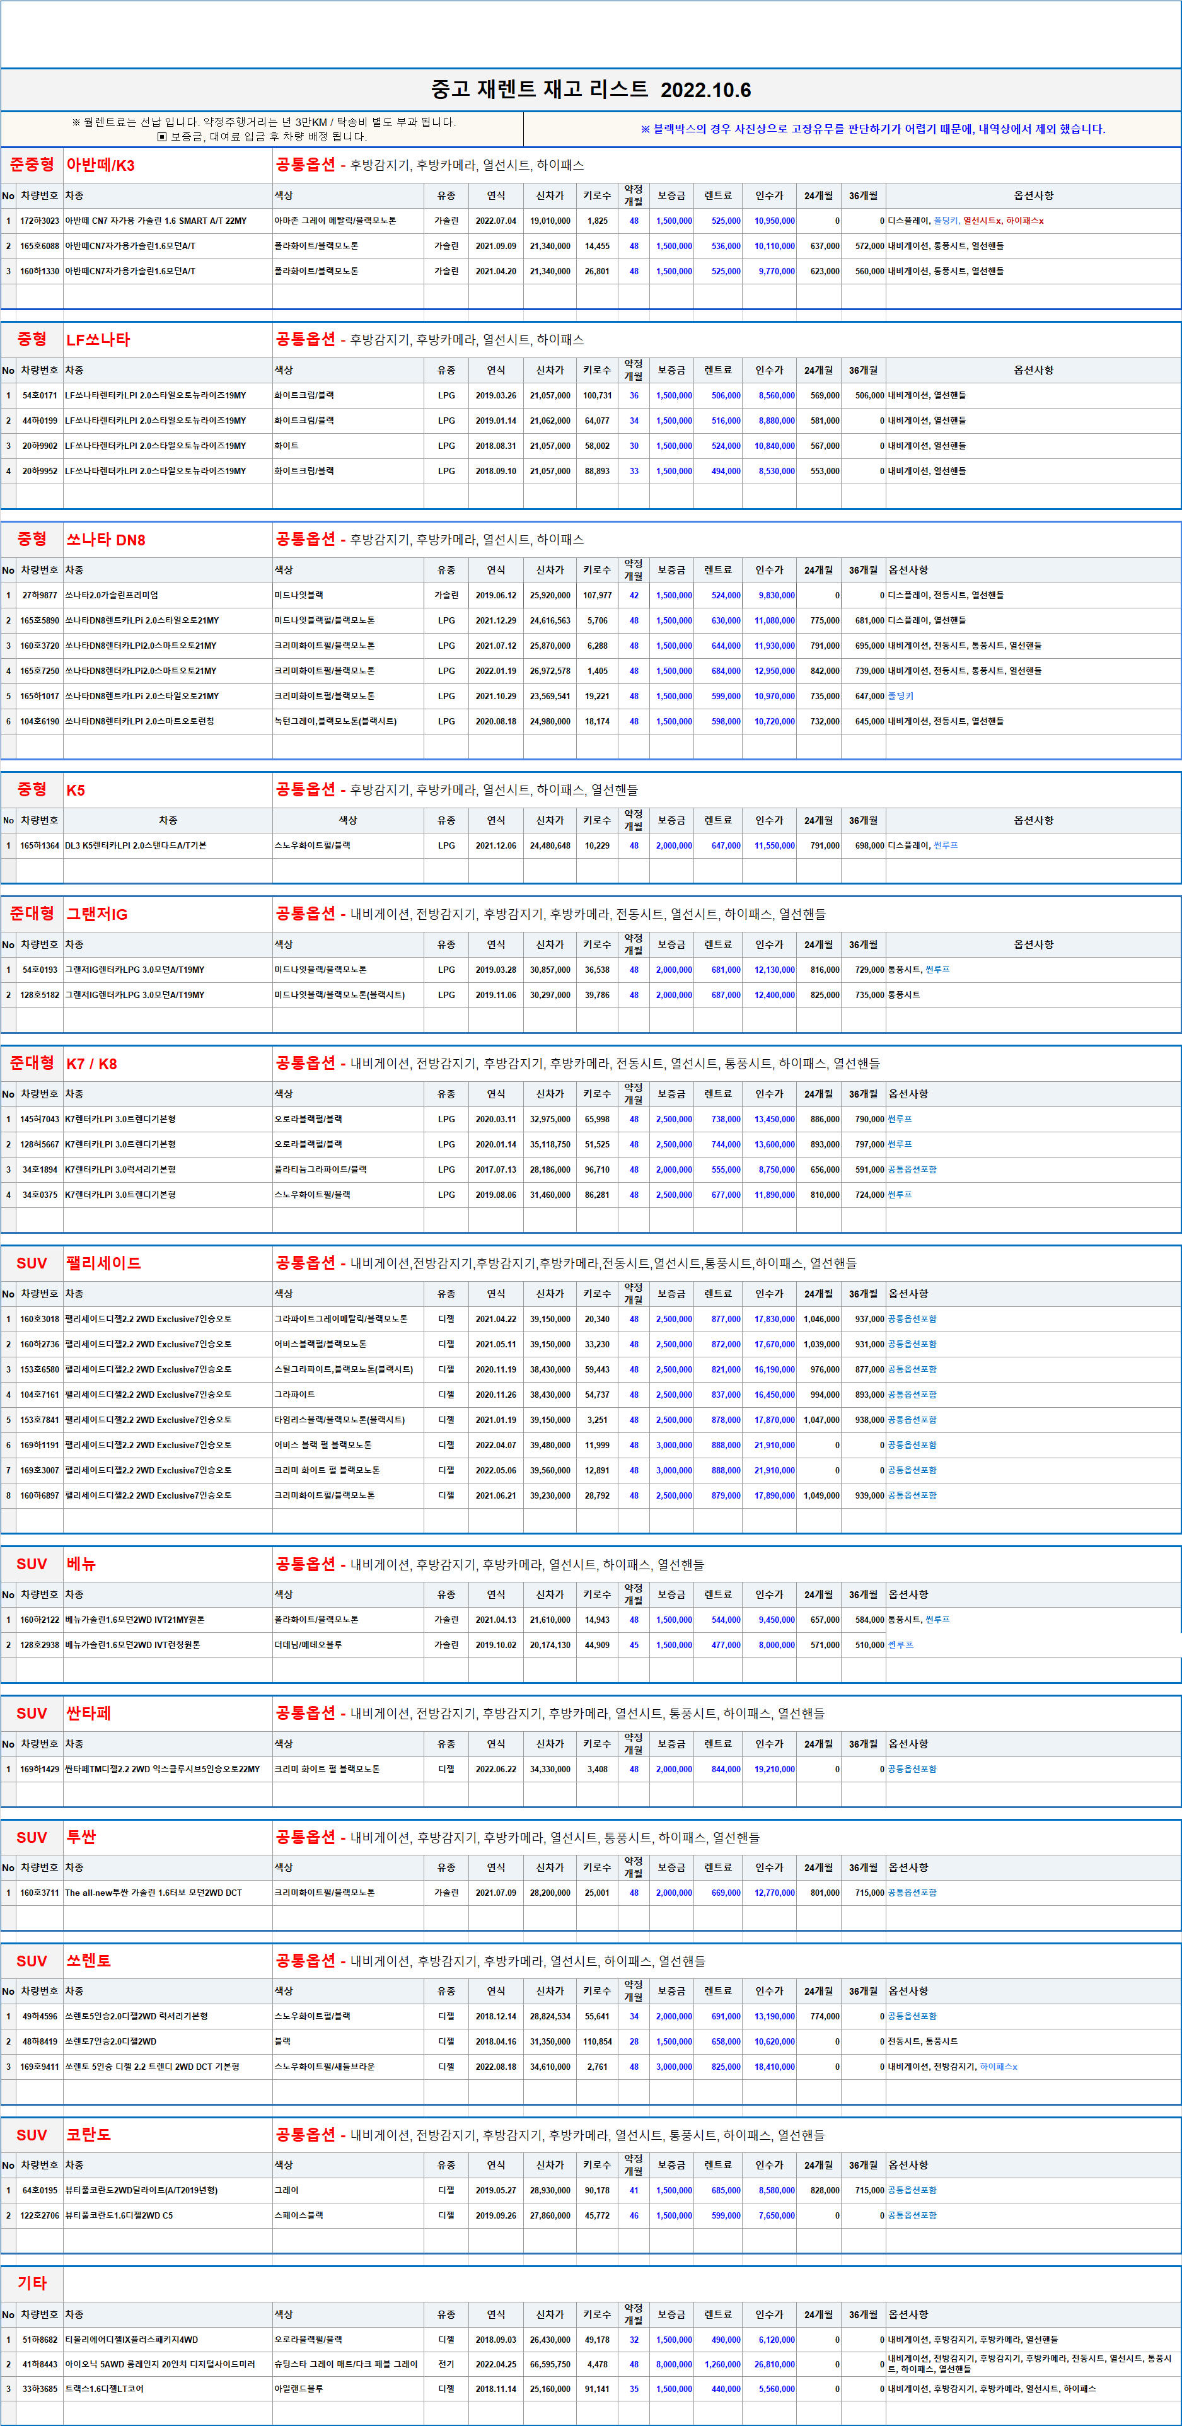
Task: Click the '준중형' category label
Action: point(32,164)
